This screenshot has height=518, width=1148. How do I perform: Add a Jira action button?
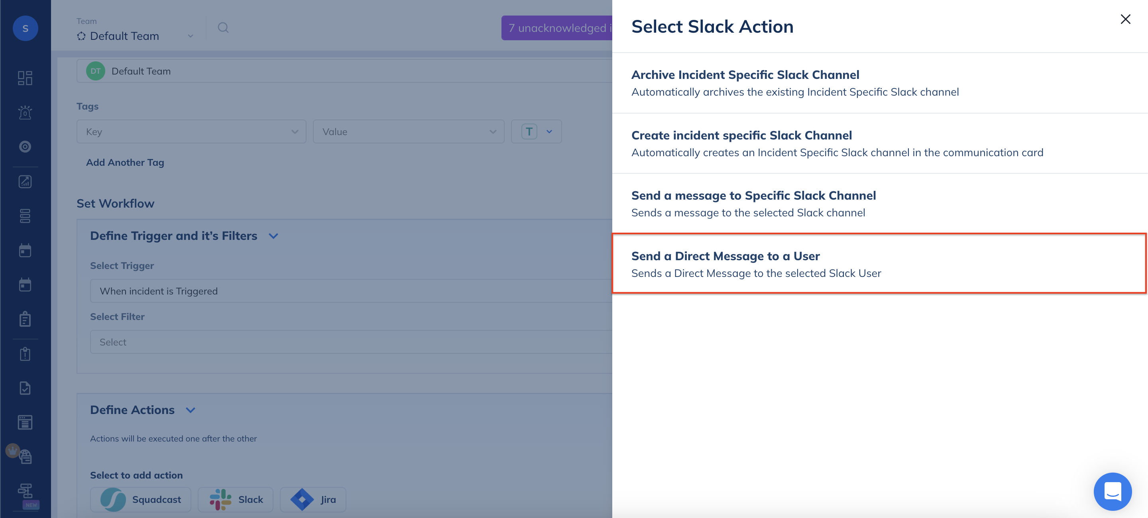pyautogui.click(x=313, y=500)
